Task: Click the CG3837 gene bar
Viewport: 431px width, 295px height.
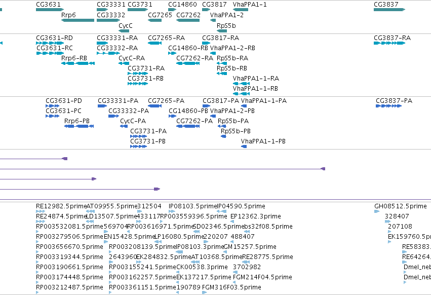Action: click(389, 10)
